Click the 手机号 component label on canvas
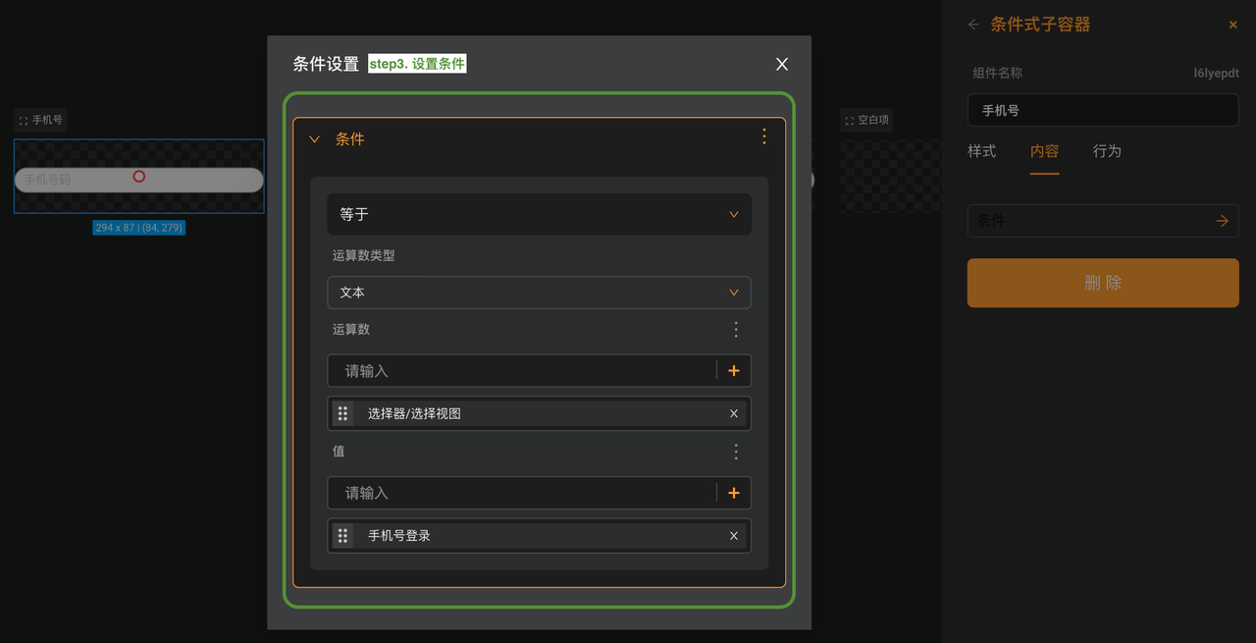The image size is (1256, 643). click(41, 120)
